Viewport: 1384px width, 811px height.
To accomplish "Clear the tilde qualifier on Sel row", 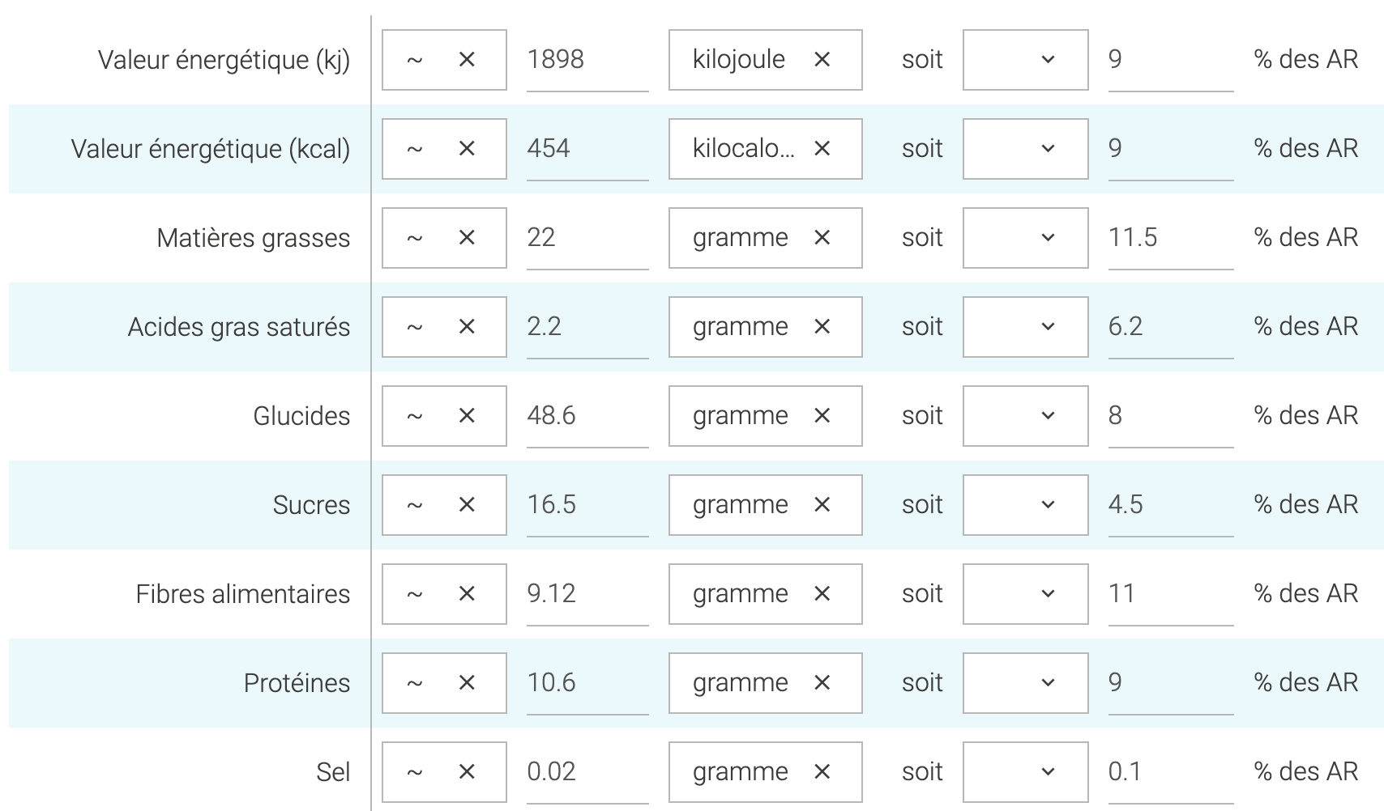I will 467,772.
